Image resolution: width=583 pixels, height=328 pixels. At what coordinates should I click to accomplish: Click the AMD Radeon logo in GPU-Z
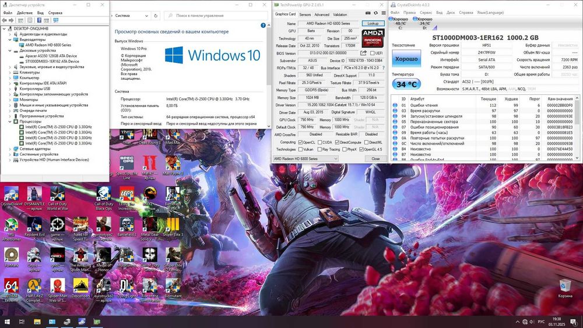[x=373, y=37]
